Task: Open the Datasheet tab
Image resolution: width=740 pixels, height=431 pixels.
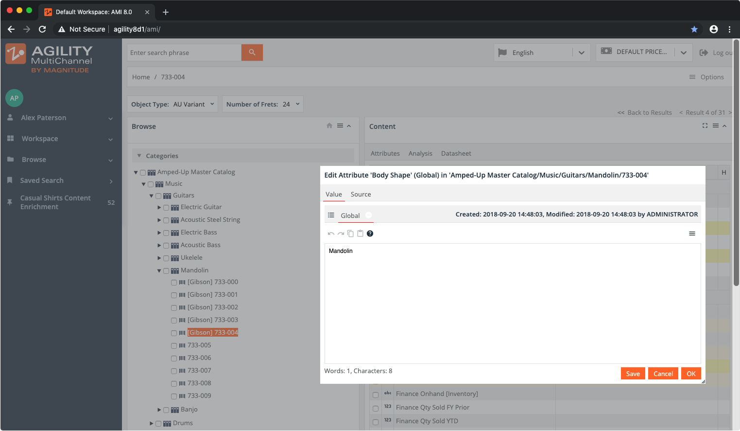Action: point(456,153)
